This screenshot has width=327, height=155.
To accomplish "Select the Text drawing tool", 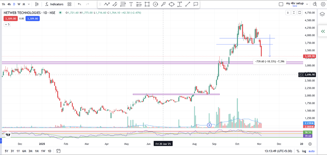I will 131,4.
